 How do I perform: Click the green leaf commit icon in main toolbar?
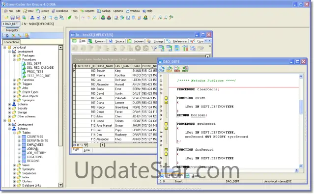70,18
